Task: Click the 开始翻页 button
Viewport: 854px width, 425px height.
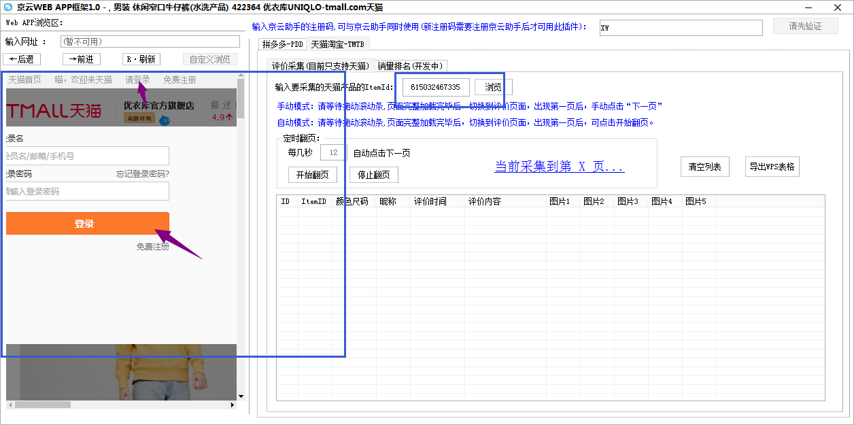Action: (x=313, y=175)
